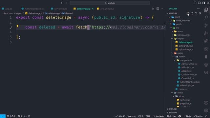210x118 pixels.
Task: Click UTF-8 encoding in status bar
Action: pos(141,116)
